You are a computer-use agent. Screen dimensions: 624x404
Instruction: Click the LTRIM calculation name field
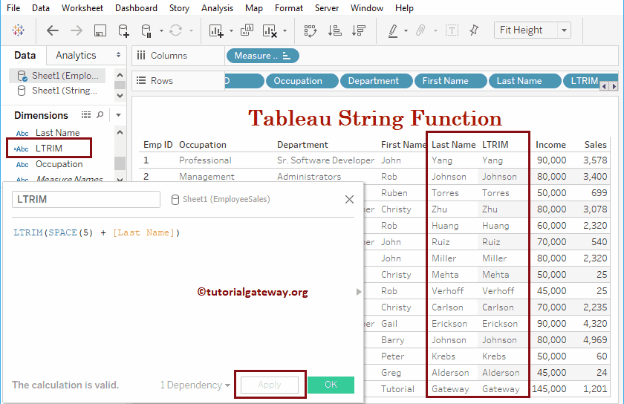86,199
